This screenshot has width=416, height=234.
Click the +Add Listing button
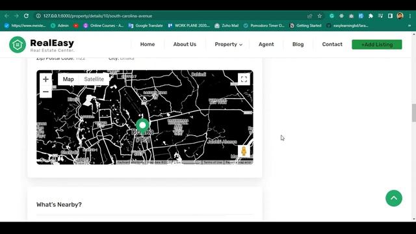click(x=377, y=45)
